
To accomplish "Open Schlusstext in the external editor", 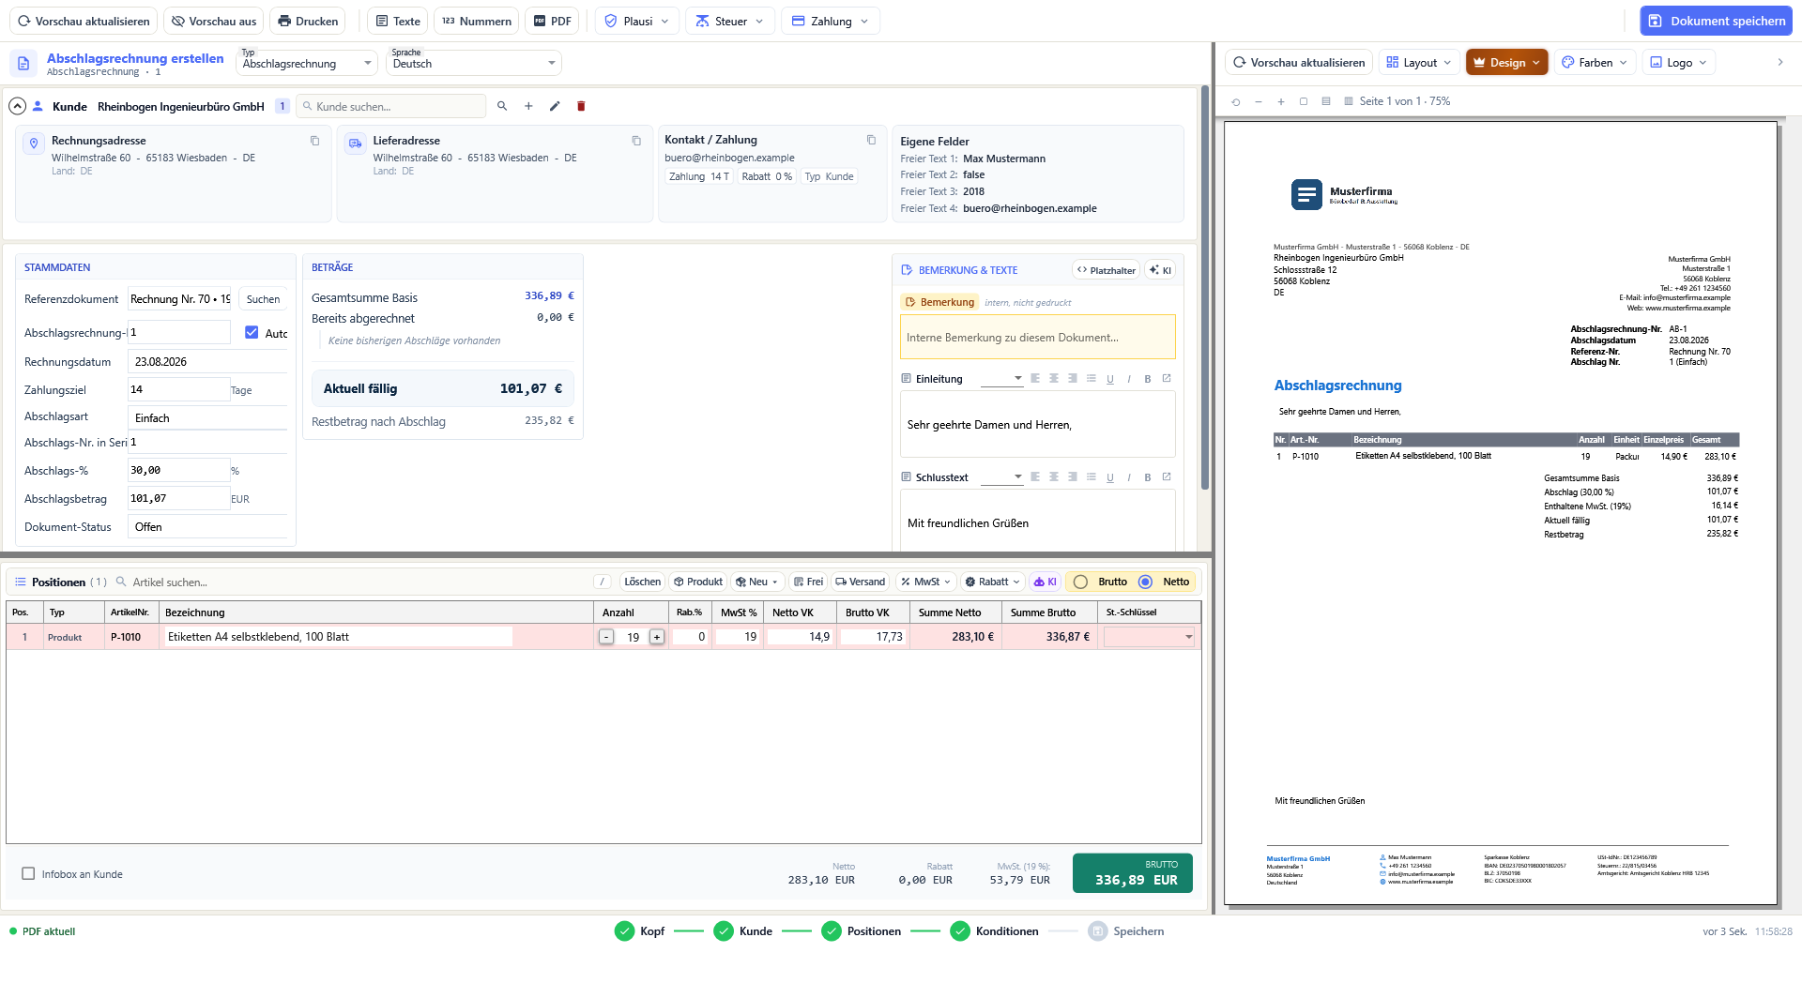I will [1167, 477].
